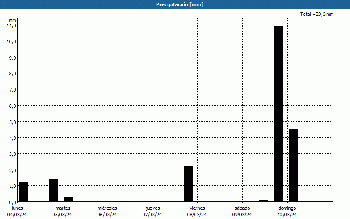
Task: Click the date 08/03/24
Action: (x=197, y=215)
